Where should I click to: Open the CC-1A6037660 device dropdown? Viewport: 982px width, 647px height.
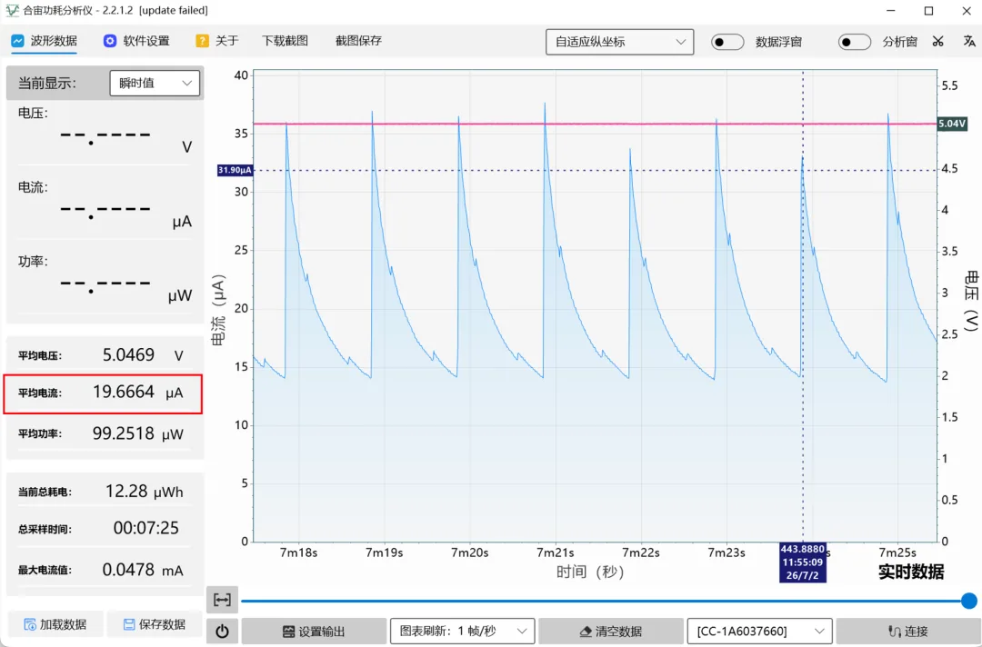coord(759,632)
